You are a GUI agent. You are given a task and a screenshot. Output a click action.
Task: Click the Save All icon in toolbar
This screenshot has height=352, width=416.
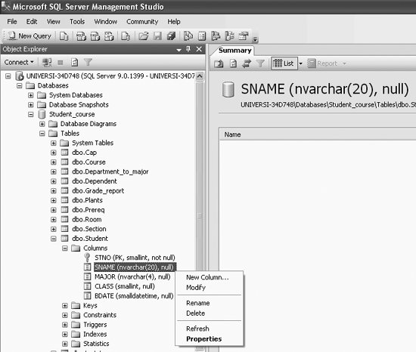pos(172,36)
